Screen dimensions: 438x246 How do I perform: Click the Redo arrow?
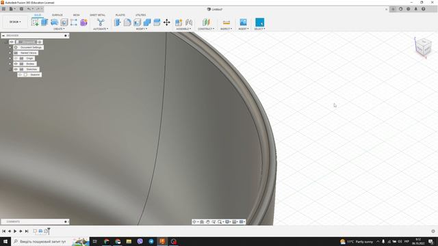(38, 9)
